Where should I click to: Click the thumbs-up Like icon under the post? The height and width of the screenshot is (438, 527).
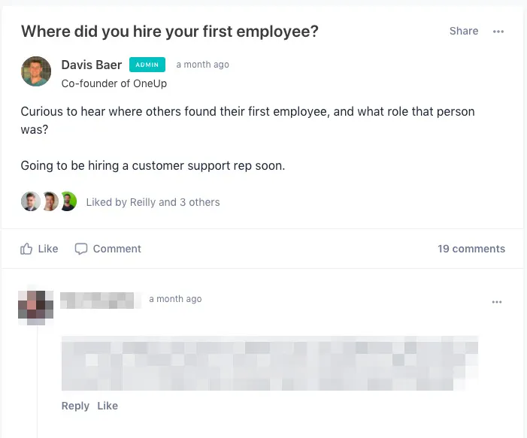click(x=26, y=249)
